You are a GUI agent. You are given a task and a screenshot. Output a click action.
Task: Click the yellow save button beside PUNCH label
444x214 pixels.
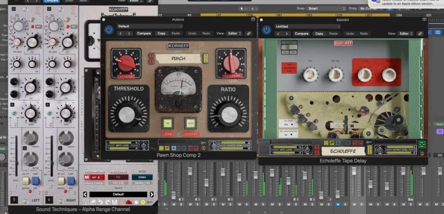206,58
